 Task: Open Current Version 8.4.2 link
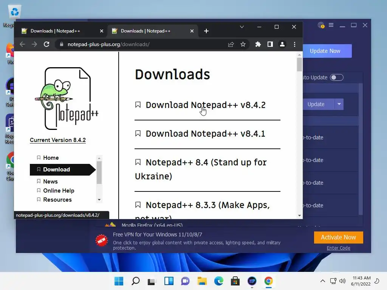coord(58,140)
